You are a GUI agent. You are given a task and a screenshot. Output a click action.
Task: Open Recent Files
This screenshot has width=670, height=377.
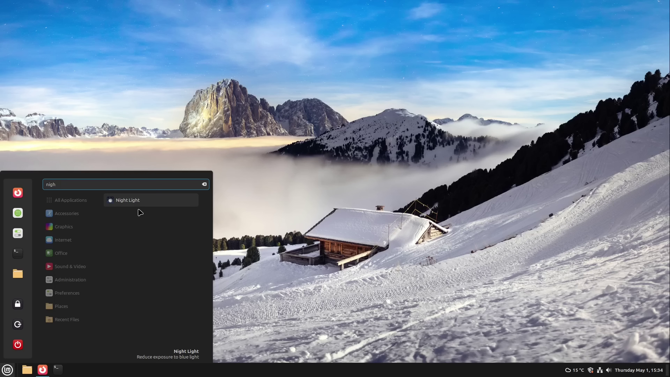pyautogui.click(x=67, y=319)
